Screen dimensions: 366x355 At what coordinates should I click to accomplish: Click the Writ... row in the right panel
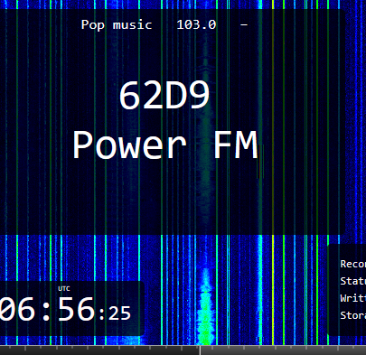coord(353,298)
